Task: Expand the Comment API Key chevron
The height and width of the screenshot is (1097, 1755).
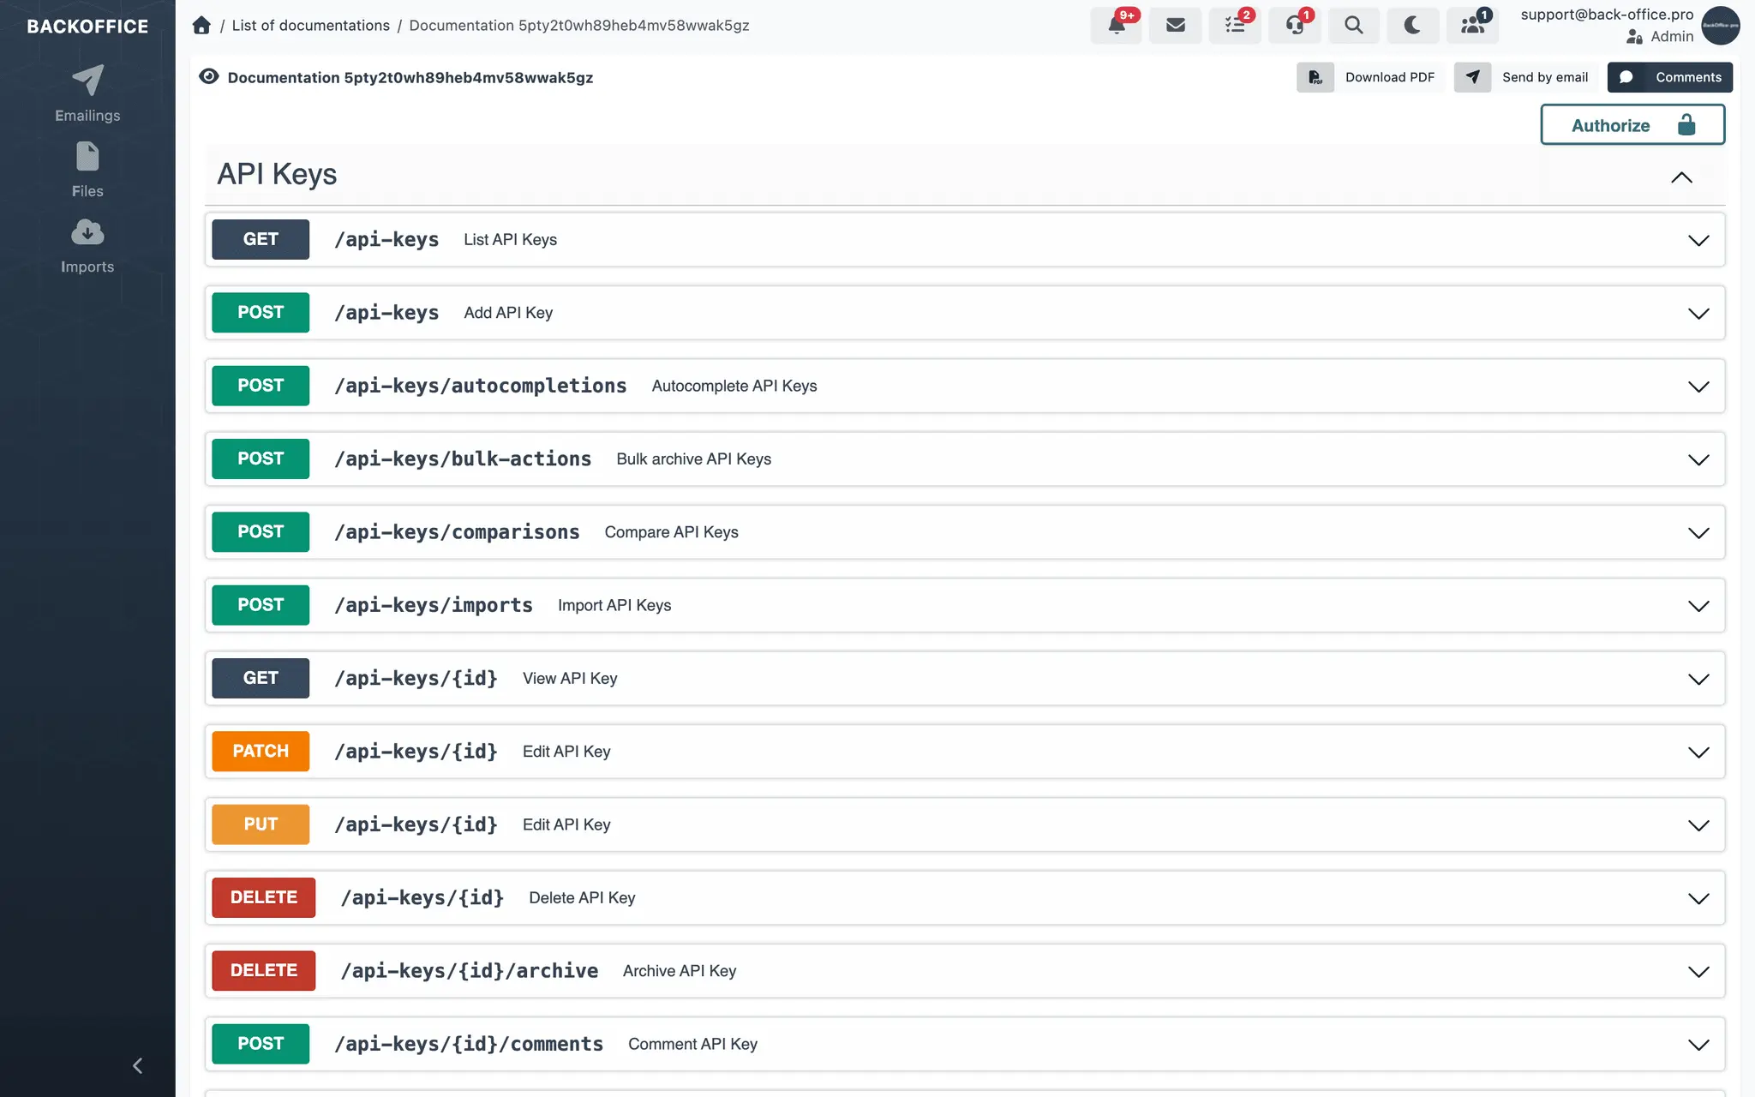Action: pyautogui.click(x=1698, y=1045)
